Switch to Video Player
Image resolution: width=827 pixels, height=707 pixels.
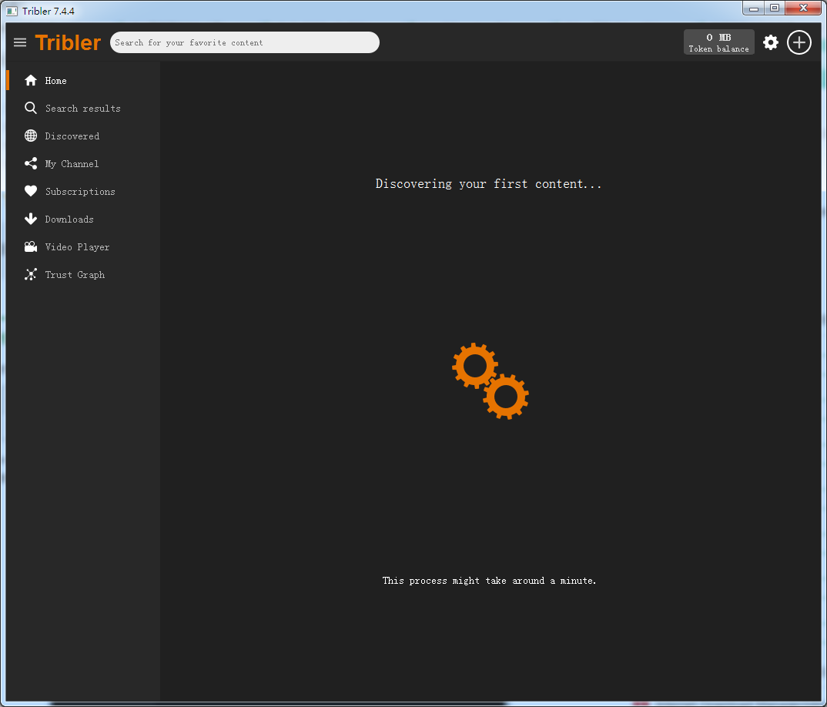tap(78, 247)
